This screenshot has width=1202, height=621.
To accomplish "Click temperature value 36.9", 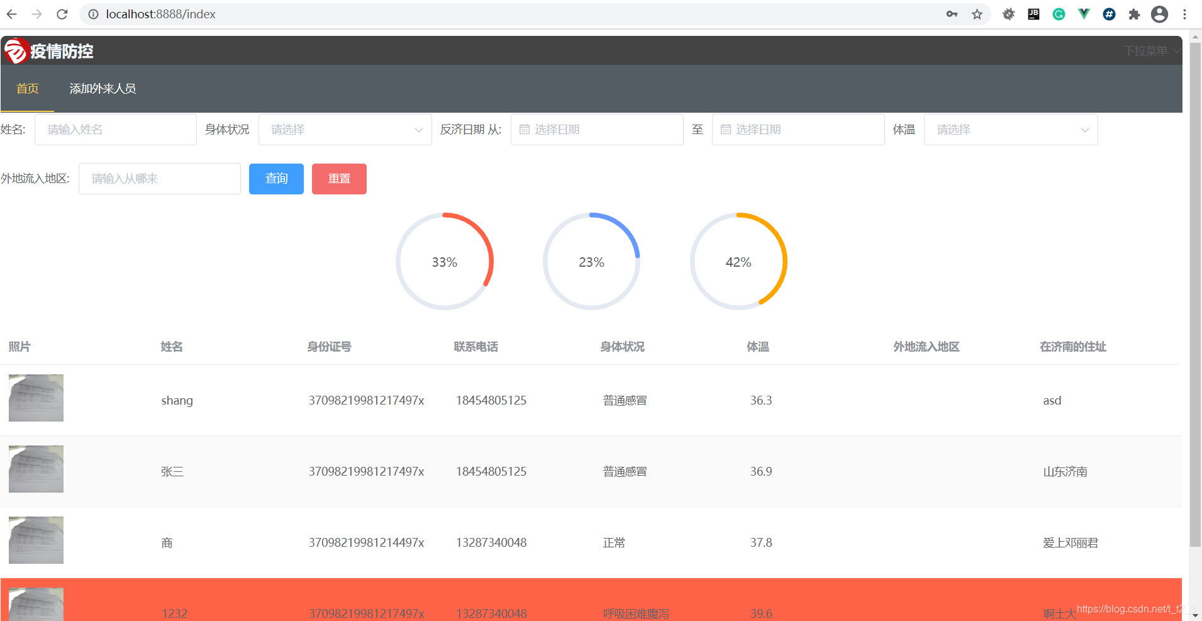I will tap(761, 472).
